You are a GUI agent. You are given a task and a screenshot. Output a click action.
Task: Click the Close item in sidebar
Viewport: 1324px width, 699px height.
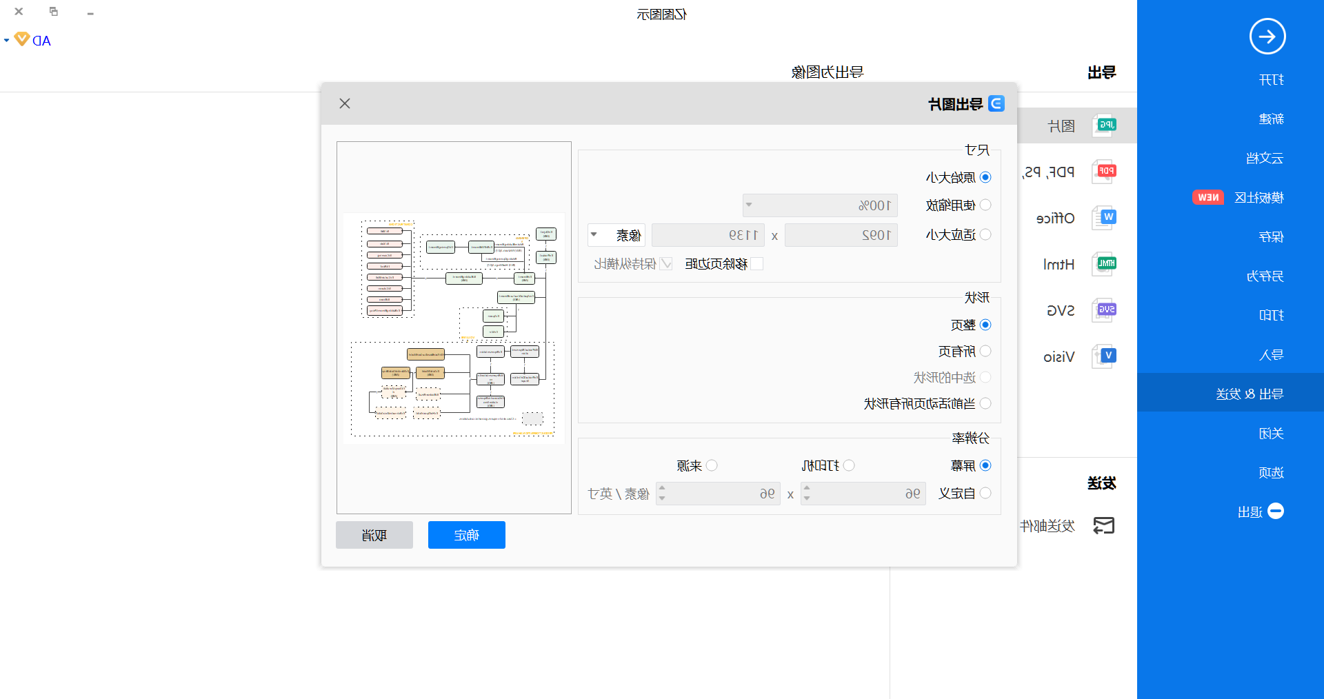[x=1271, y=434]
